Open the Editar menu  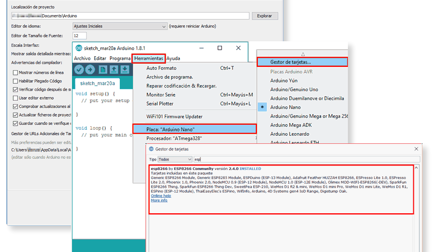click(x=100, y=58)
